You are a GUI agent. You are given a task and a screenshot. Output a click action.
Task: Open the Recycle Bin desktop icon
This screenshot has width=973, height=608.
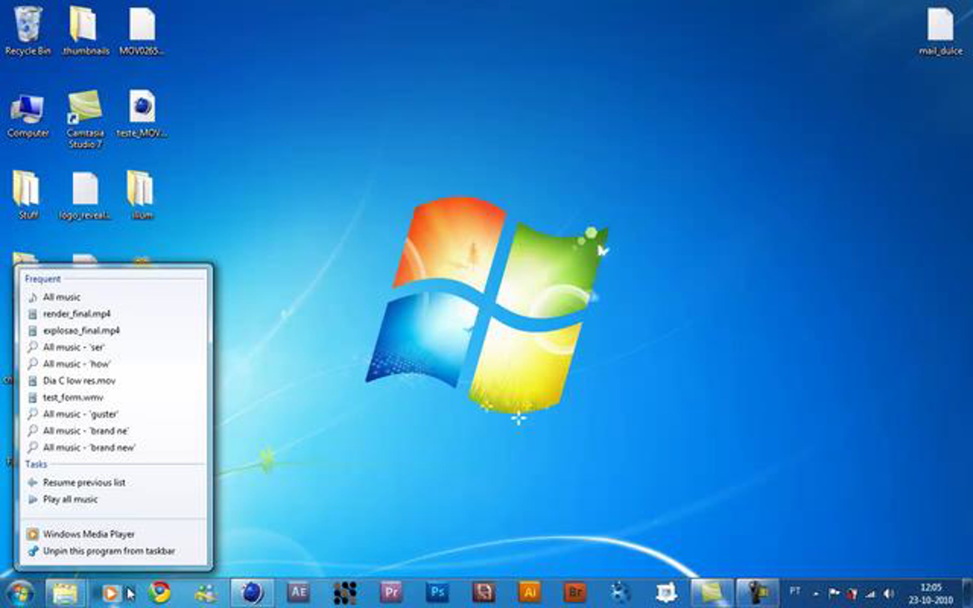pyautogui.click(x=28, y=30)
